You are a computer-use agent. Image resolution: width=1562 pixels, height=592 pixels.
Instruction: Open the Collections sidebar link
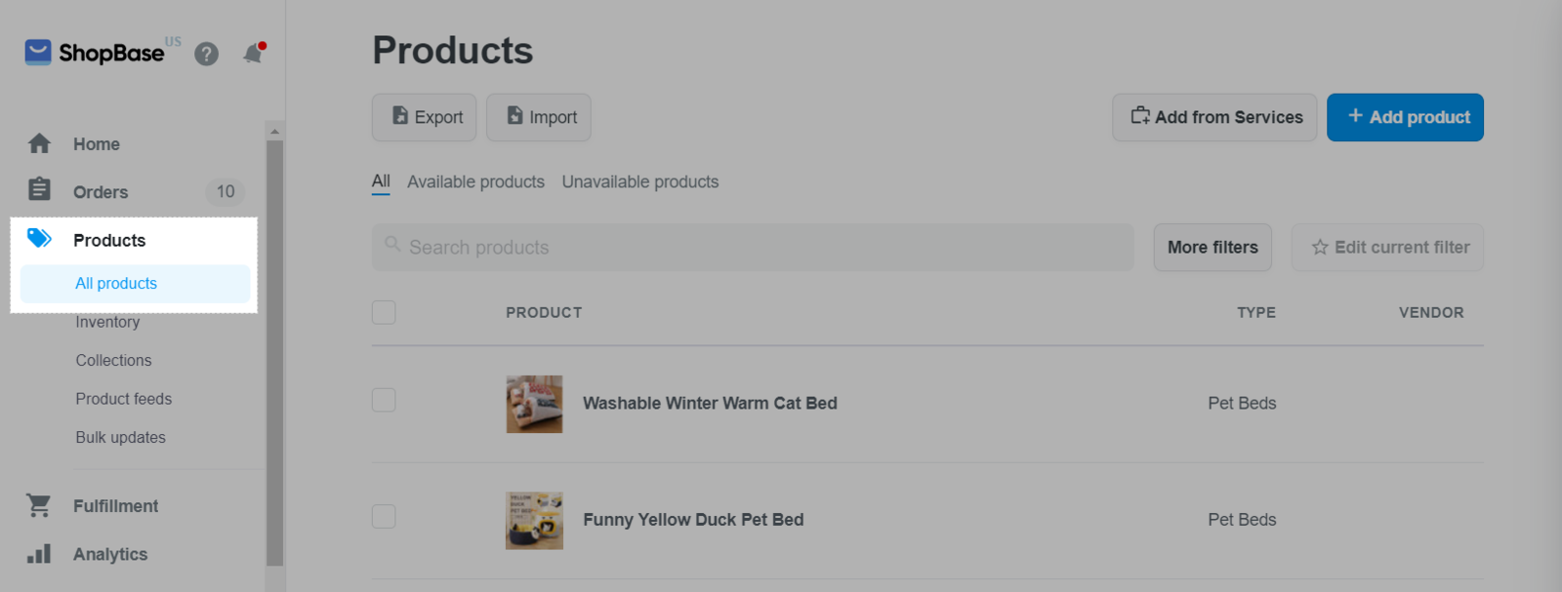113,361
